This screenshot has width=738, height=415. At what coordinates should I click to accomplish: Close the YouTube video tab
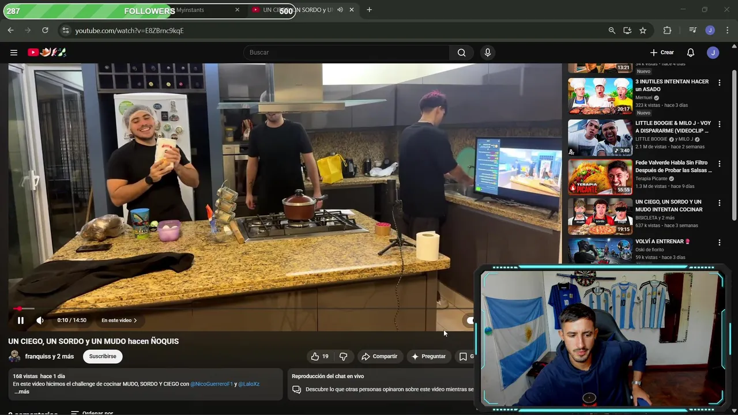click(x=352, y=10)
